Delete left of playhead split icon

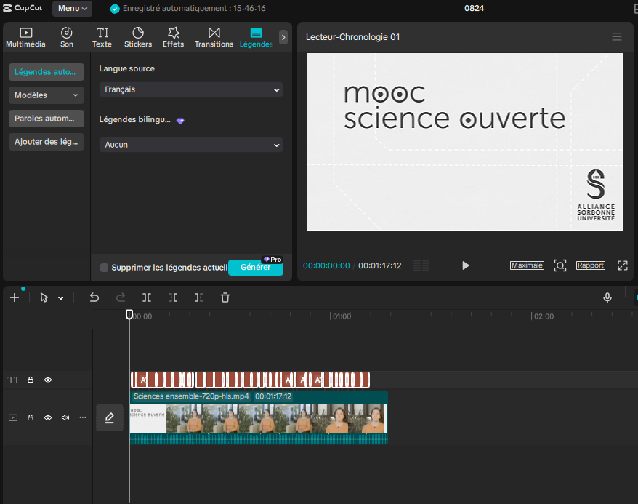tap(173, 297)
